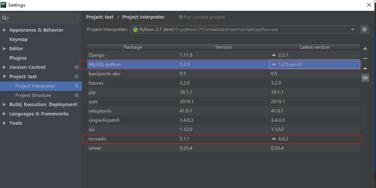The width and height of the screenshot is (376, 188).
Task: Click MySQL-python version 1.2.3 cell
Action: coord(224,64)
